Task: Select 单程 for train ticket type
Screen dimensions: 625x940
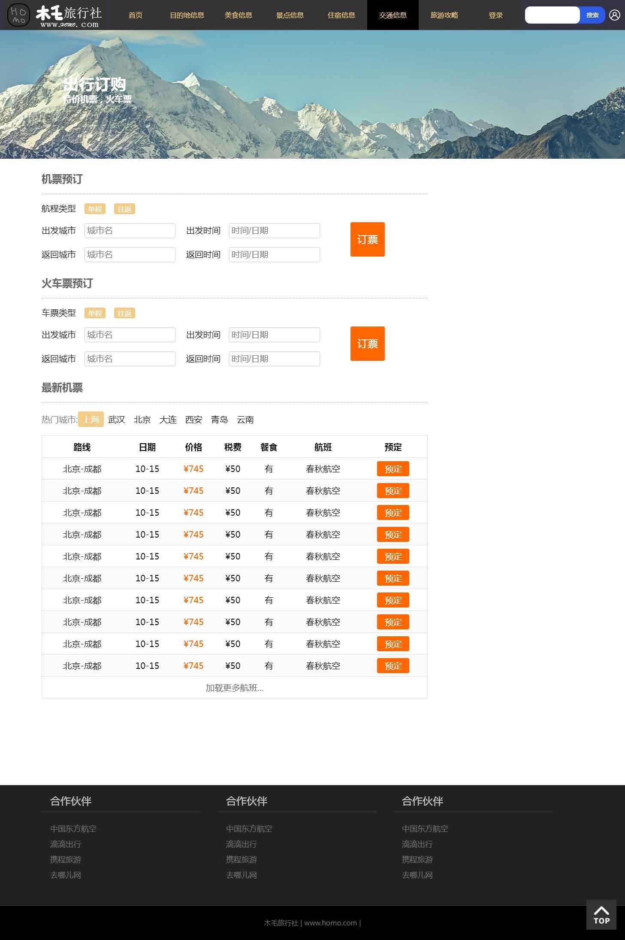Action: (x=95, y=313)
